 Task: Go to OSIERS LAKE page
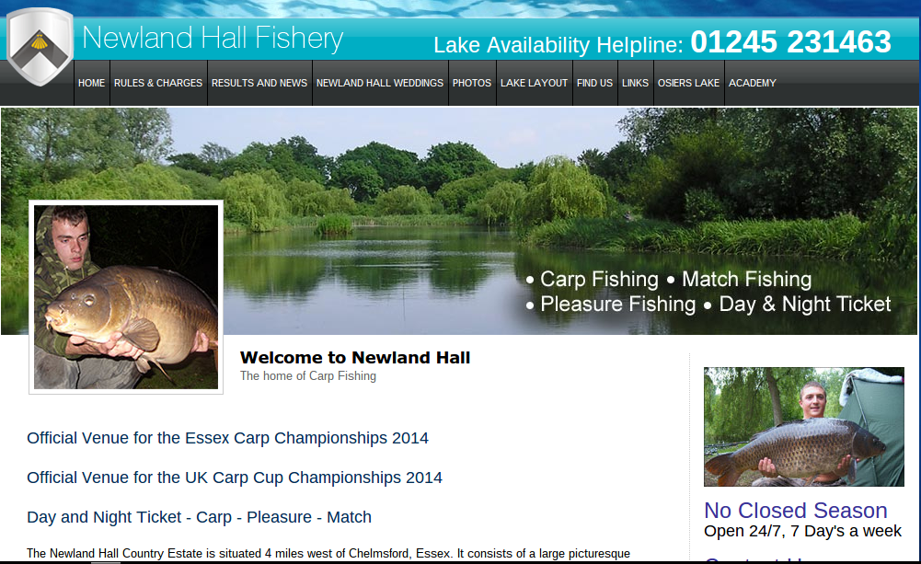688,83
